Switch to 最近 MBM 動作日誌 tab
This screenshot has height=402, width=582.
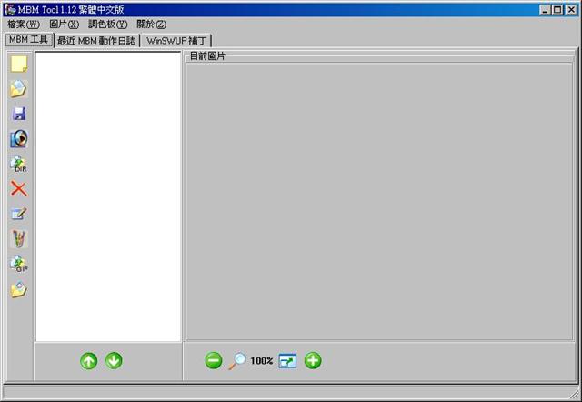pos(96,41)
